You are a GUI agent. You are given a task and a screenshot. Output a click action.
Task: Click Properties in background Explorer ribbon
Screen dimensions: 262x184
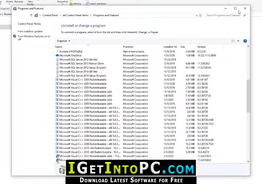coord(63,2)
